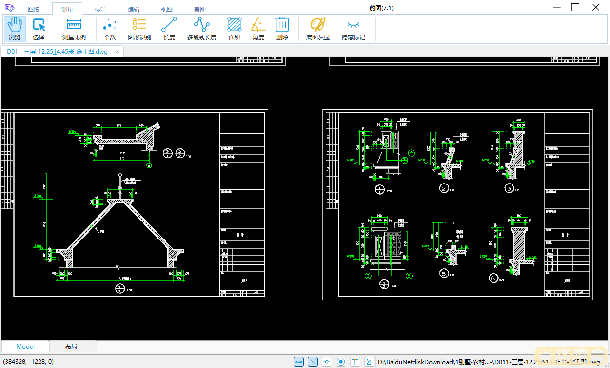Open the 测量比例 (measure scale) ruler tool
The height and width of the screenshot is (368, 610).
click(74, 29)
